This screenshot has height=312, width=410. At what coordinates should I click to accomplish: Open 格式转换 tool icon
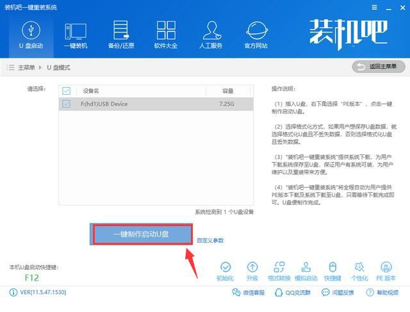pyautogui.click(x=279, y=272)
